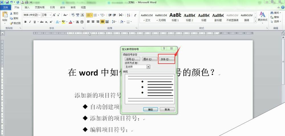Insert enclosed character (带圈字符)
The image size is (285, 136).
click(x=82, y=22)
